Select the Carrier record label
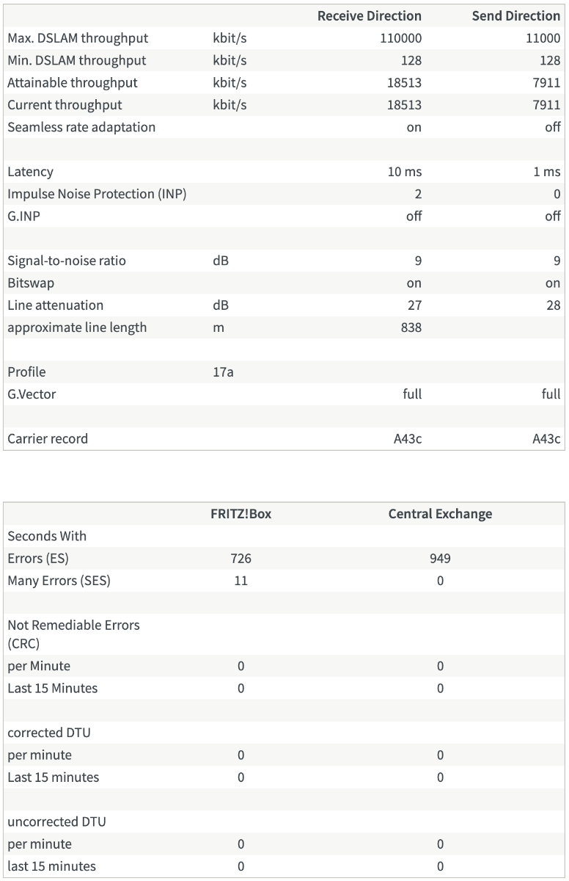Screen dimensions: 569x881 point(48,439)
